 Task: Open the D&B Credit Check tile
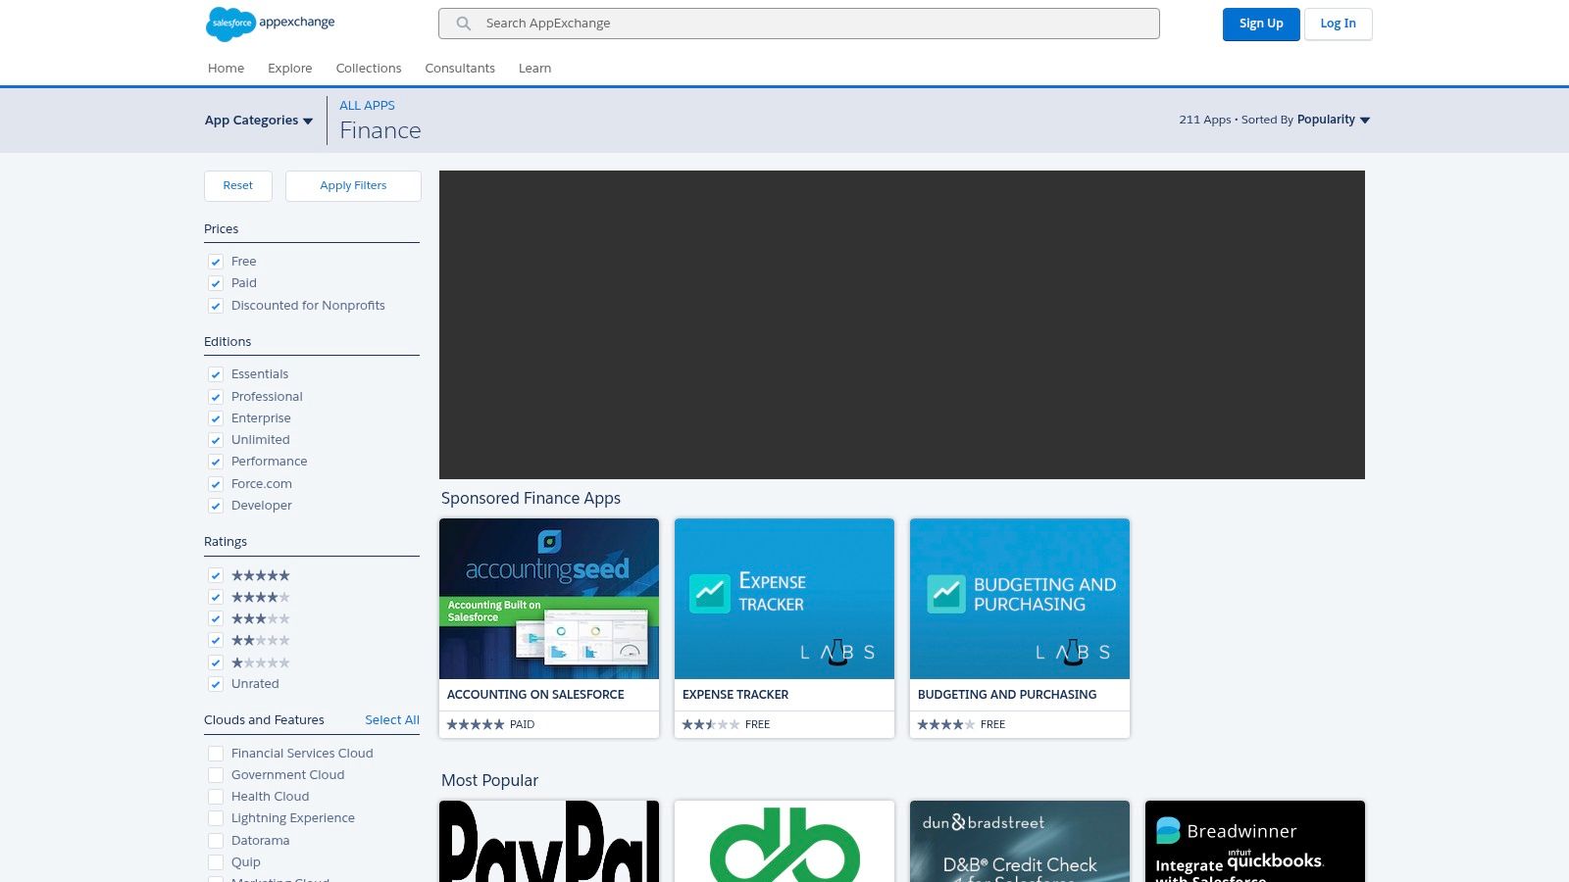[x=1020, y=841]
